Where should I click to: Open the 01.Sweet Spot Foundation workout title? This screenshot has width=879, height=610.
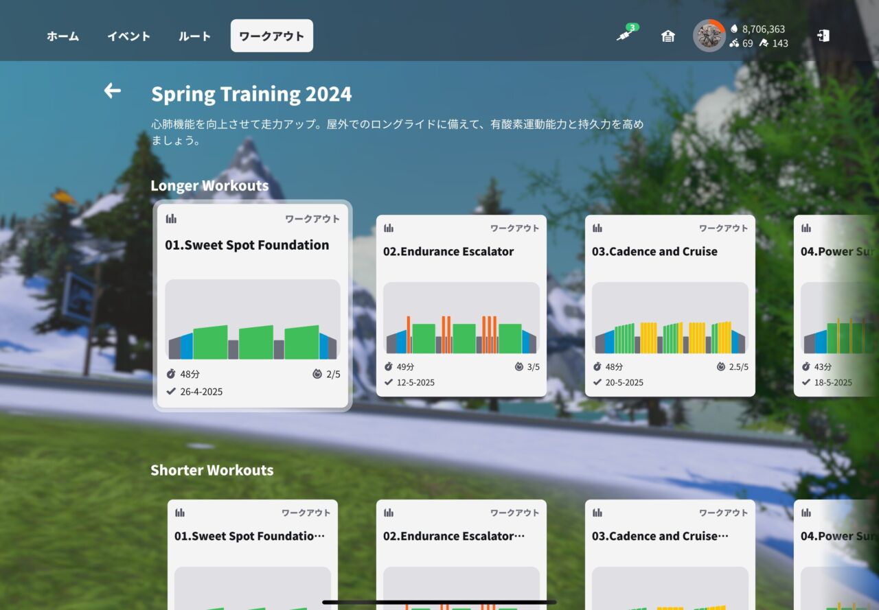coord(247,245)
